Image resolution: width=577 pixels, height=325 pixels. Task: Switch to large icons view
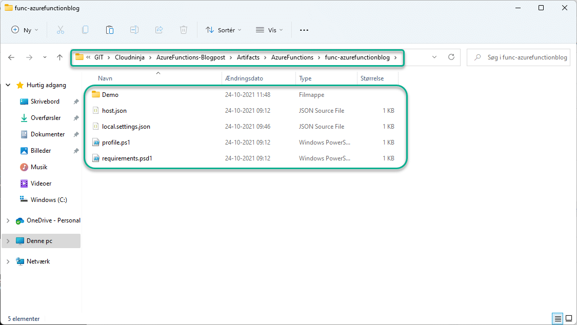(x=569, y=318)
